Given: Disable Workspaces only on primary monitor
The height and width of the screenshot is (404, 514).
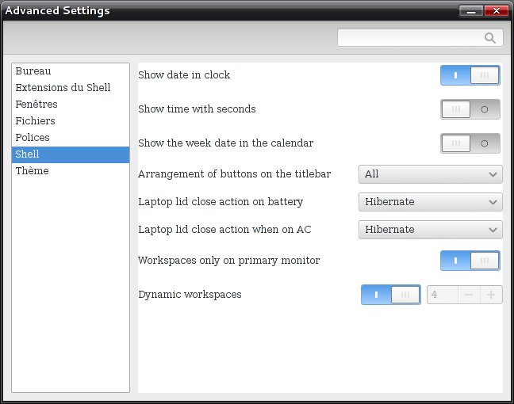Looking at the screenshot, I should [470, 261].
